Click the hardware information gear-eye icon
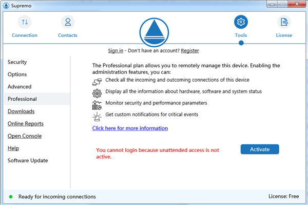308x205 pixels. click(97, 93)
